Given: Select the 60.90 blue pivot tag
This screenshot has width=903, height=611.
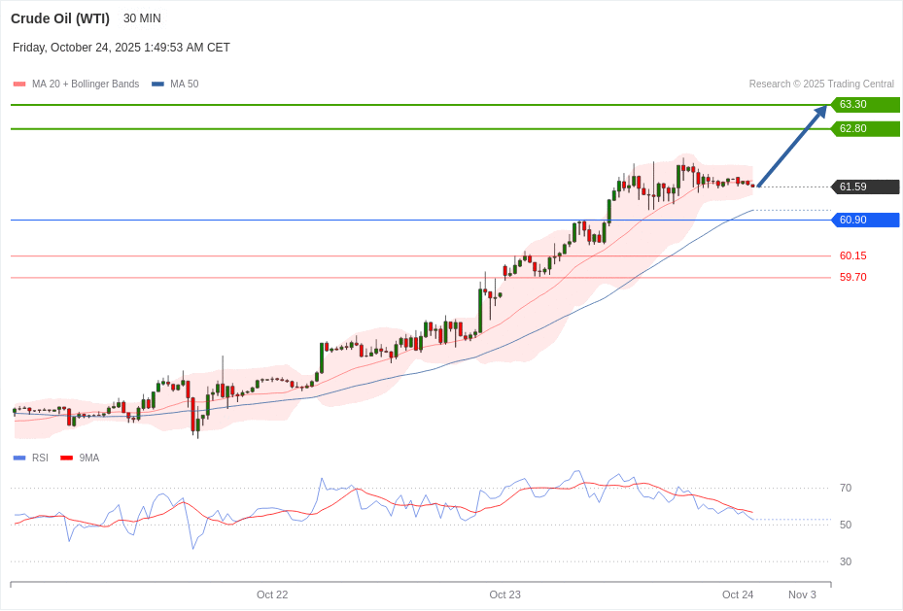Looking at the screenshot, I should 864,220.
